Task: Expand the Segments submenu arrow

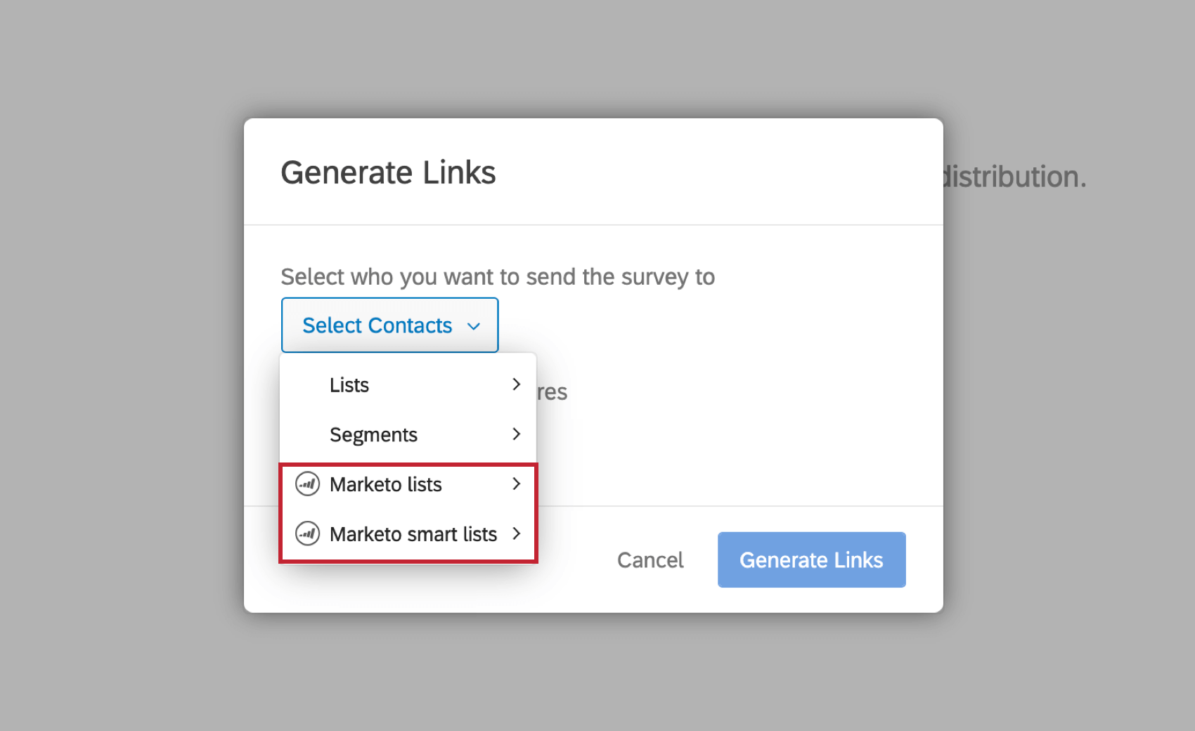Action: [516, 434]
